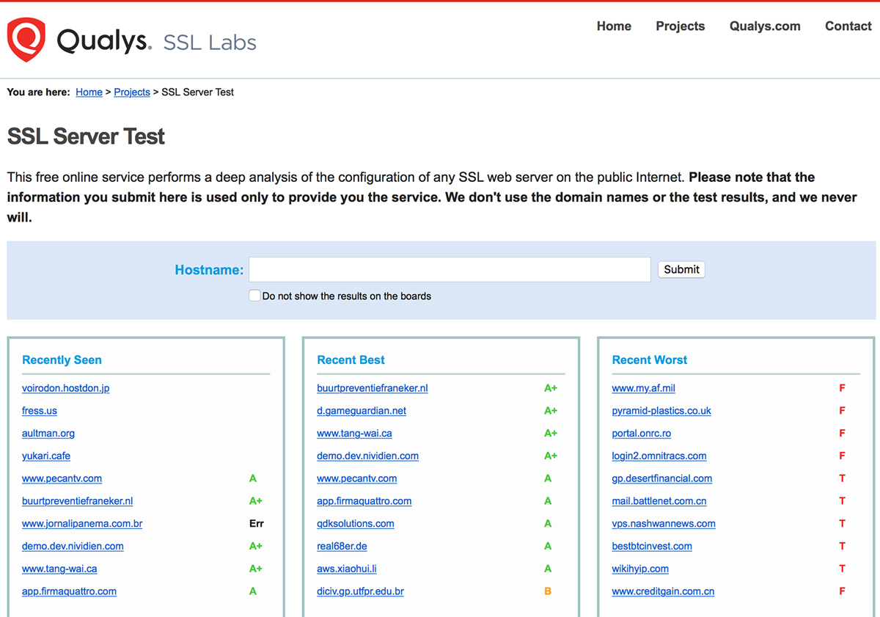Open buurtpreventiefraneker.nl under Recently Seen
Image resolution: width=880 pixels, height=617 pixels.
point(78,502)
